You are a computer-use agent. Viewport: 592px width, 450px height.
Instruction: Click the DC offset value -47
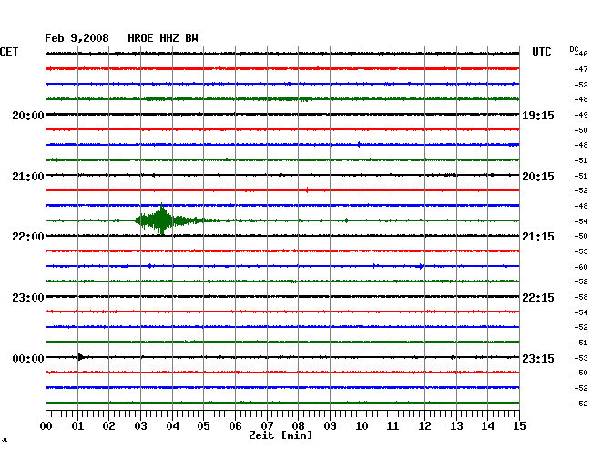[x=581, y=69]
